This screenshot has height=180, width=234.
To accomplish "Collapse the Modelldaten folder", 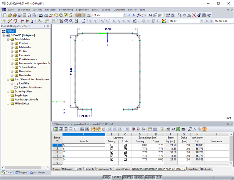I will click(x=8, y=39).
